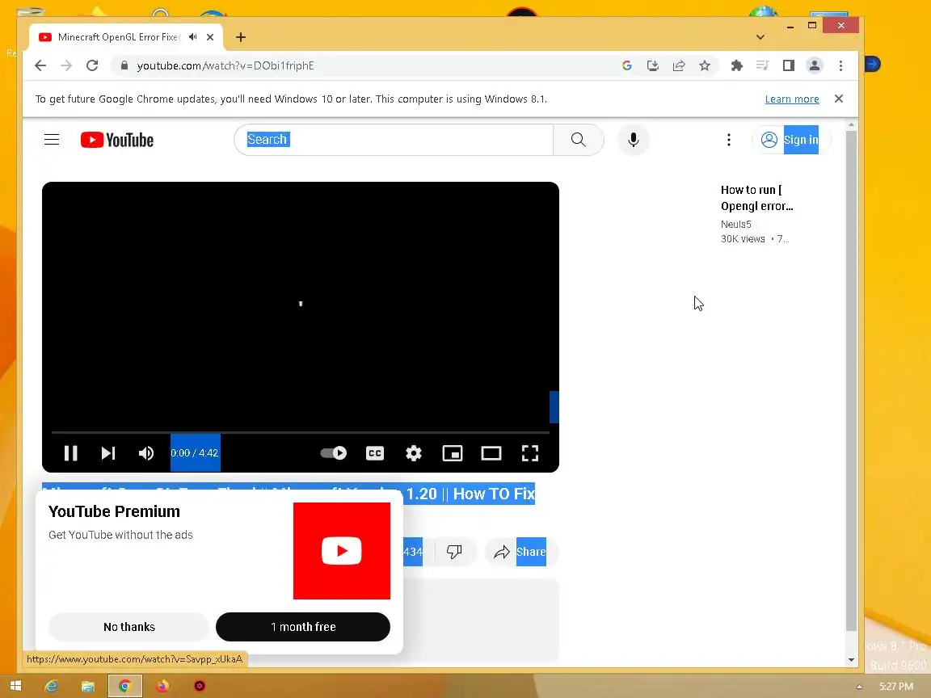This screenshot has width=931, height=698.
Task: Share this video
Action: point(520,552)
